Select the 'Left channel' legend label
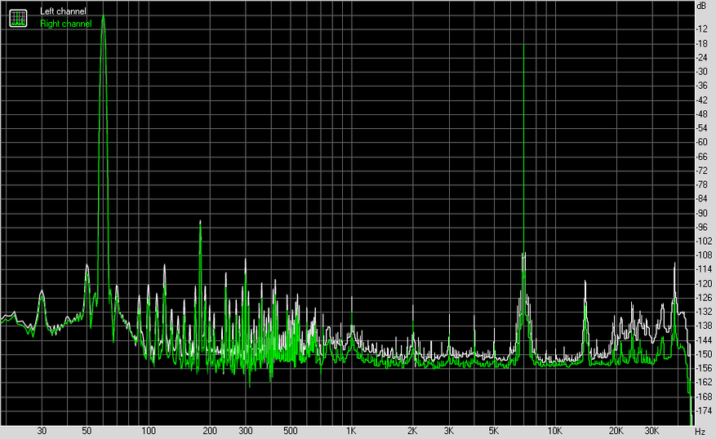 pos(63,11)
